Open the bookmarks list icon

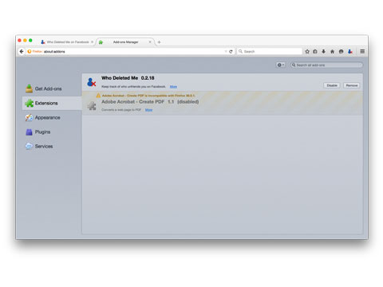tap(315, 51)
